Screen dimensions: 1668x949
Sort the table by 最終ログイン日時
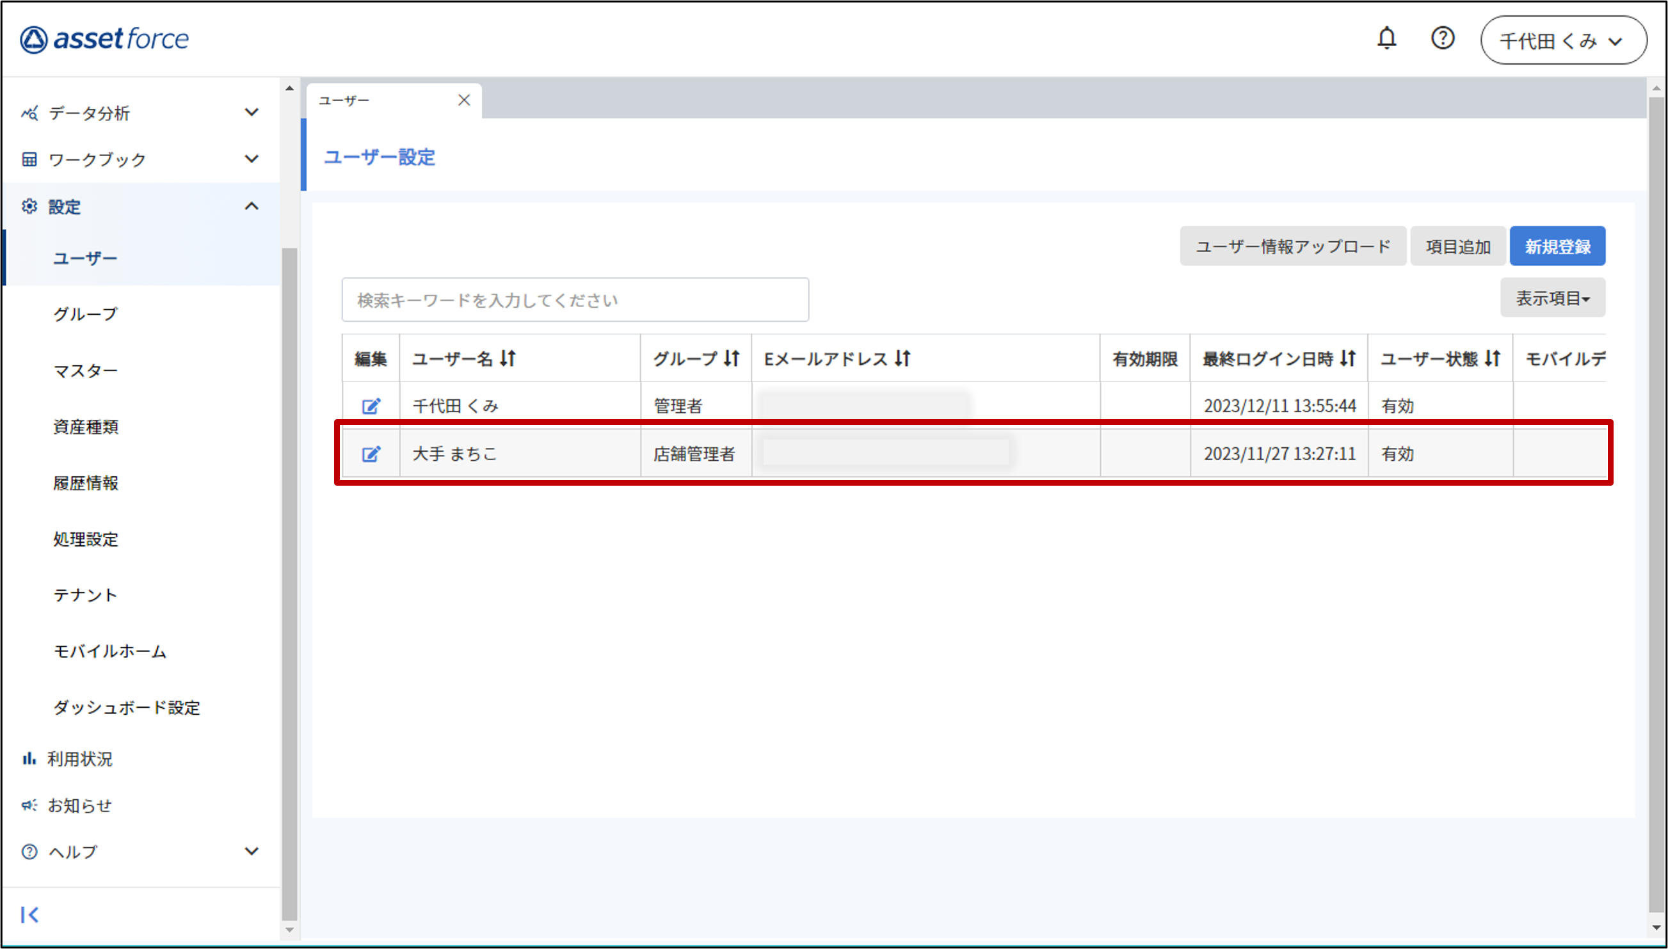[1348, 358]
